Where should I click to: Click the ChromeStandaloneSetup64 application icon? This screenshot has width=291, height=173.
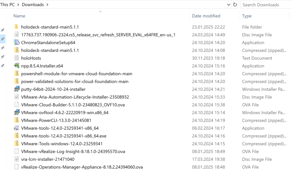(17, 43)
